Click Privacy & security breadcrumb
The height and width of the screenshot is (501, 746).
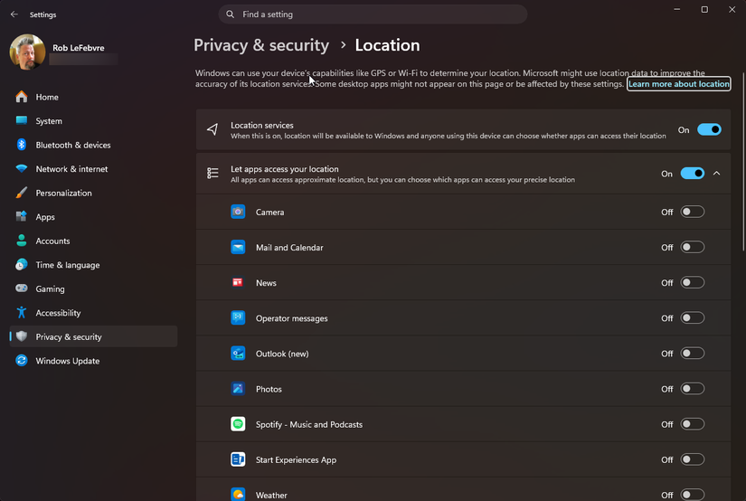(261, 45)
